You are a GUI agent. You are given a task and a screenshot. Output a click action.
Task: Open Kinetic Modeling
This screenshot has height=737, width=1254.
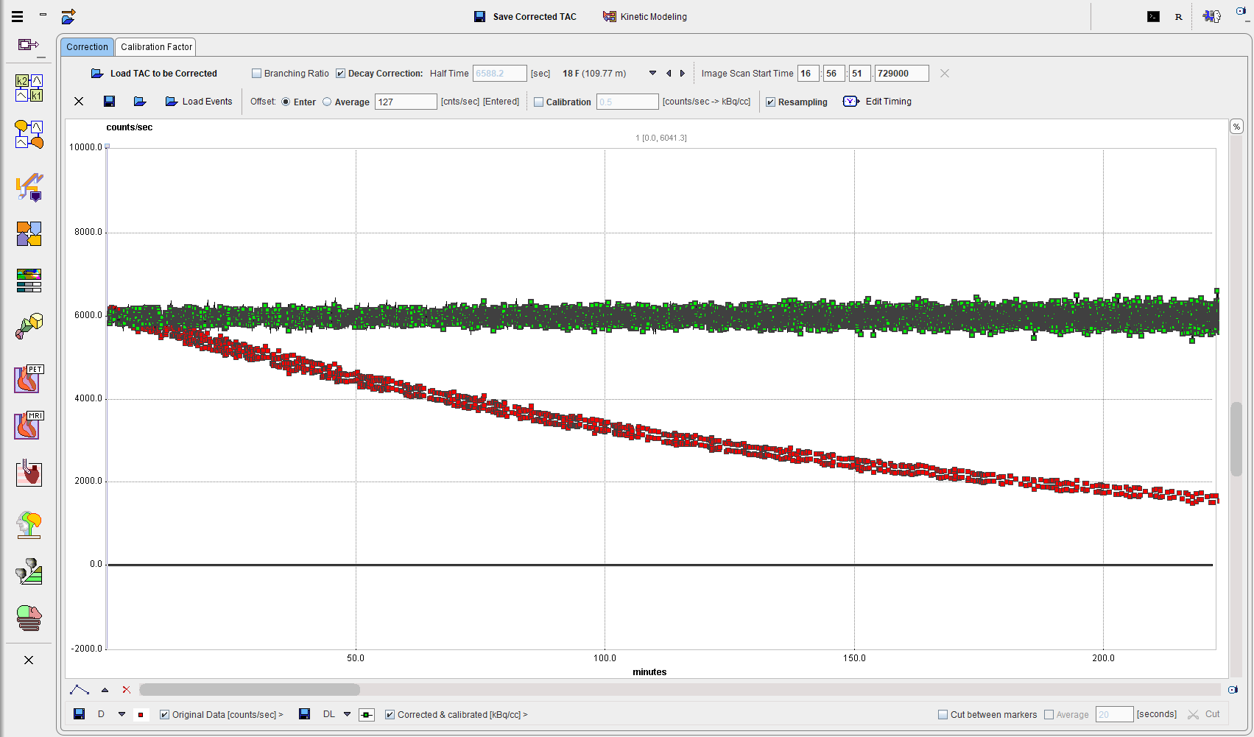pos(644,16)
